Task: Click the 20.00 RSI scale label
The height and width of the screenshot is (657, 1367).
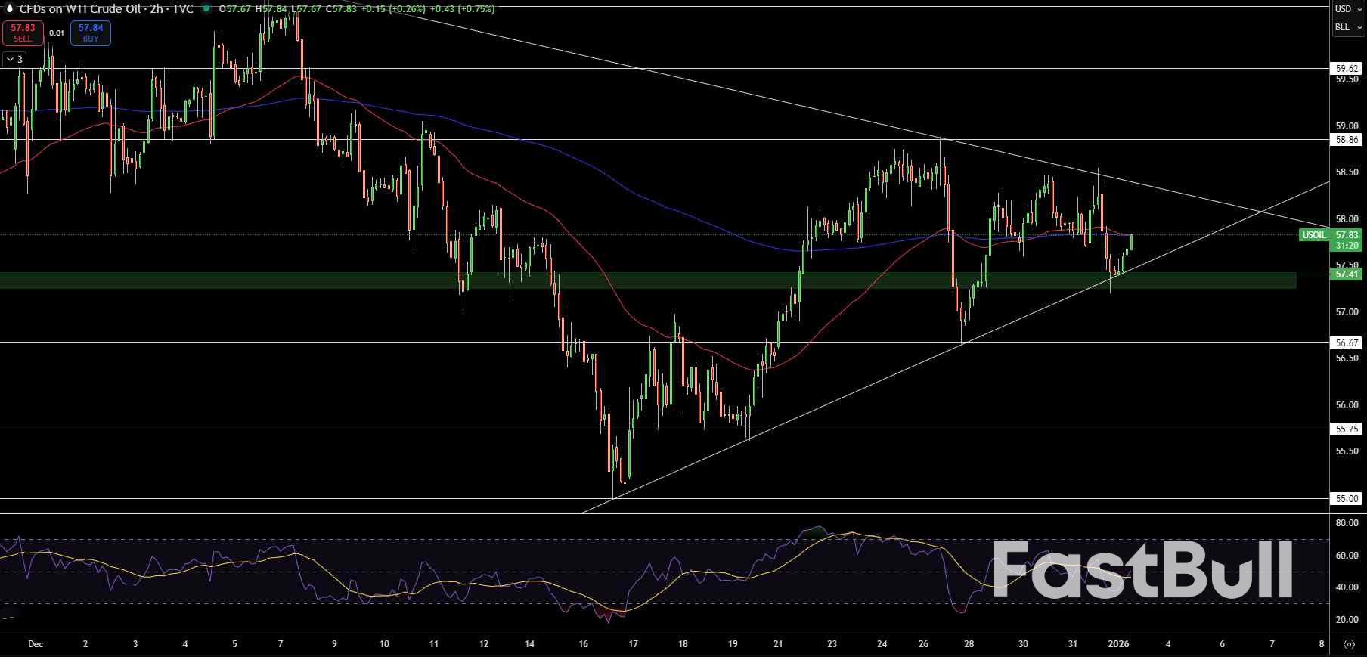Action: (1347, 620)
